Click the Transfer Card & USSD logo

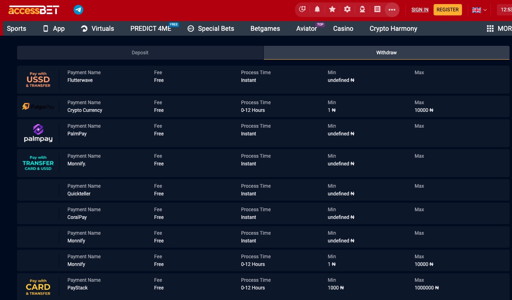(38, 163)
